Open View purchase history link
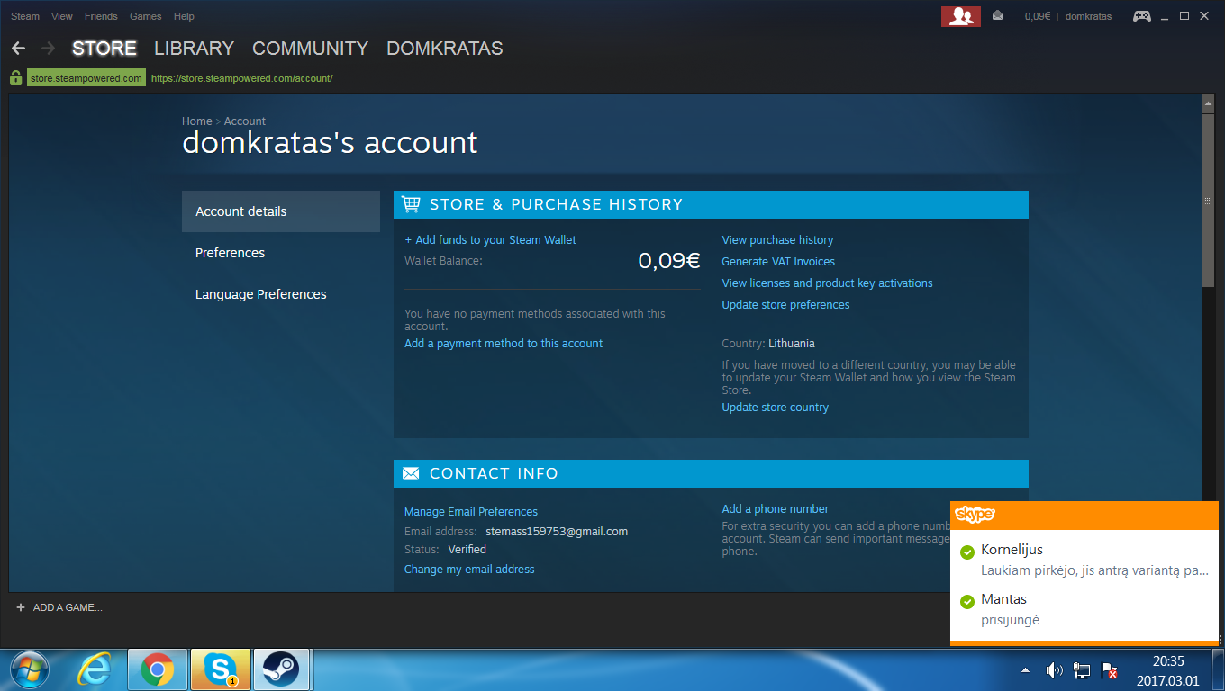Viewport: 1225px width, 691px height. tap(777, 240)
